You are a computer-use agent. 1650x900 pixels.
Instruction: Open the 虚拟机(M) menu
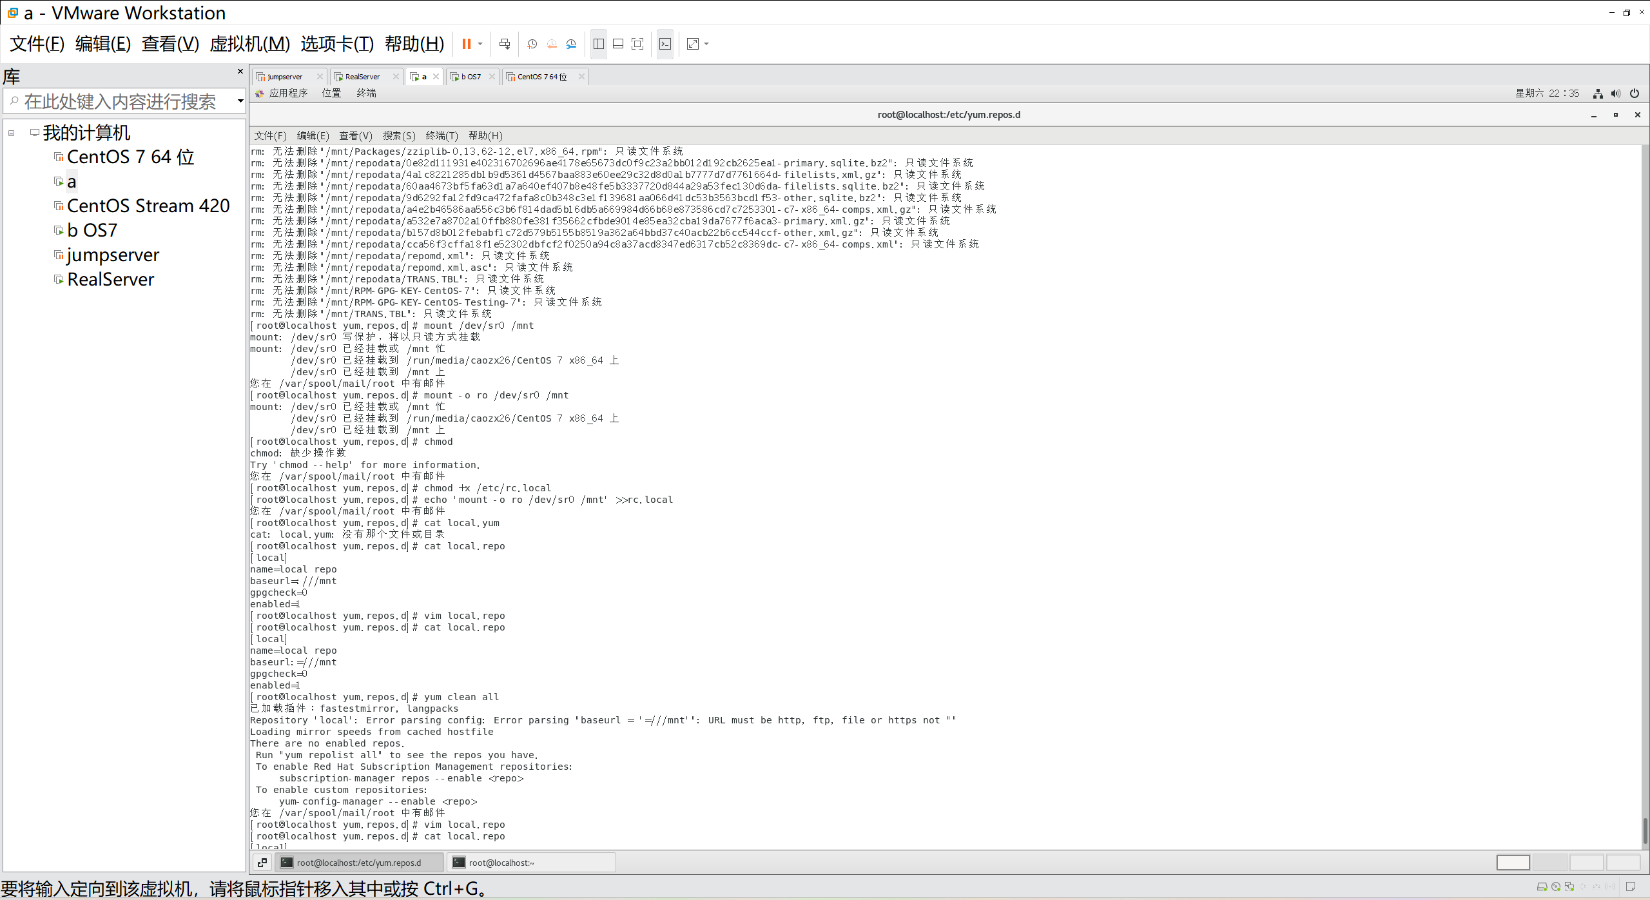[250, 44]
